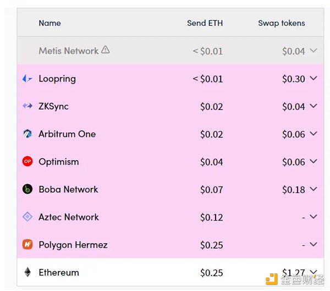Sort by Swap tokens column header

point(281,23)
